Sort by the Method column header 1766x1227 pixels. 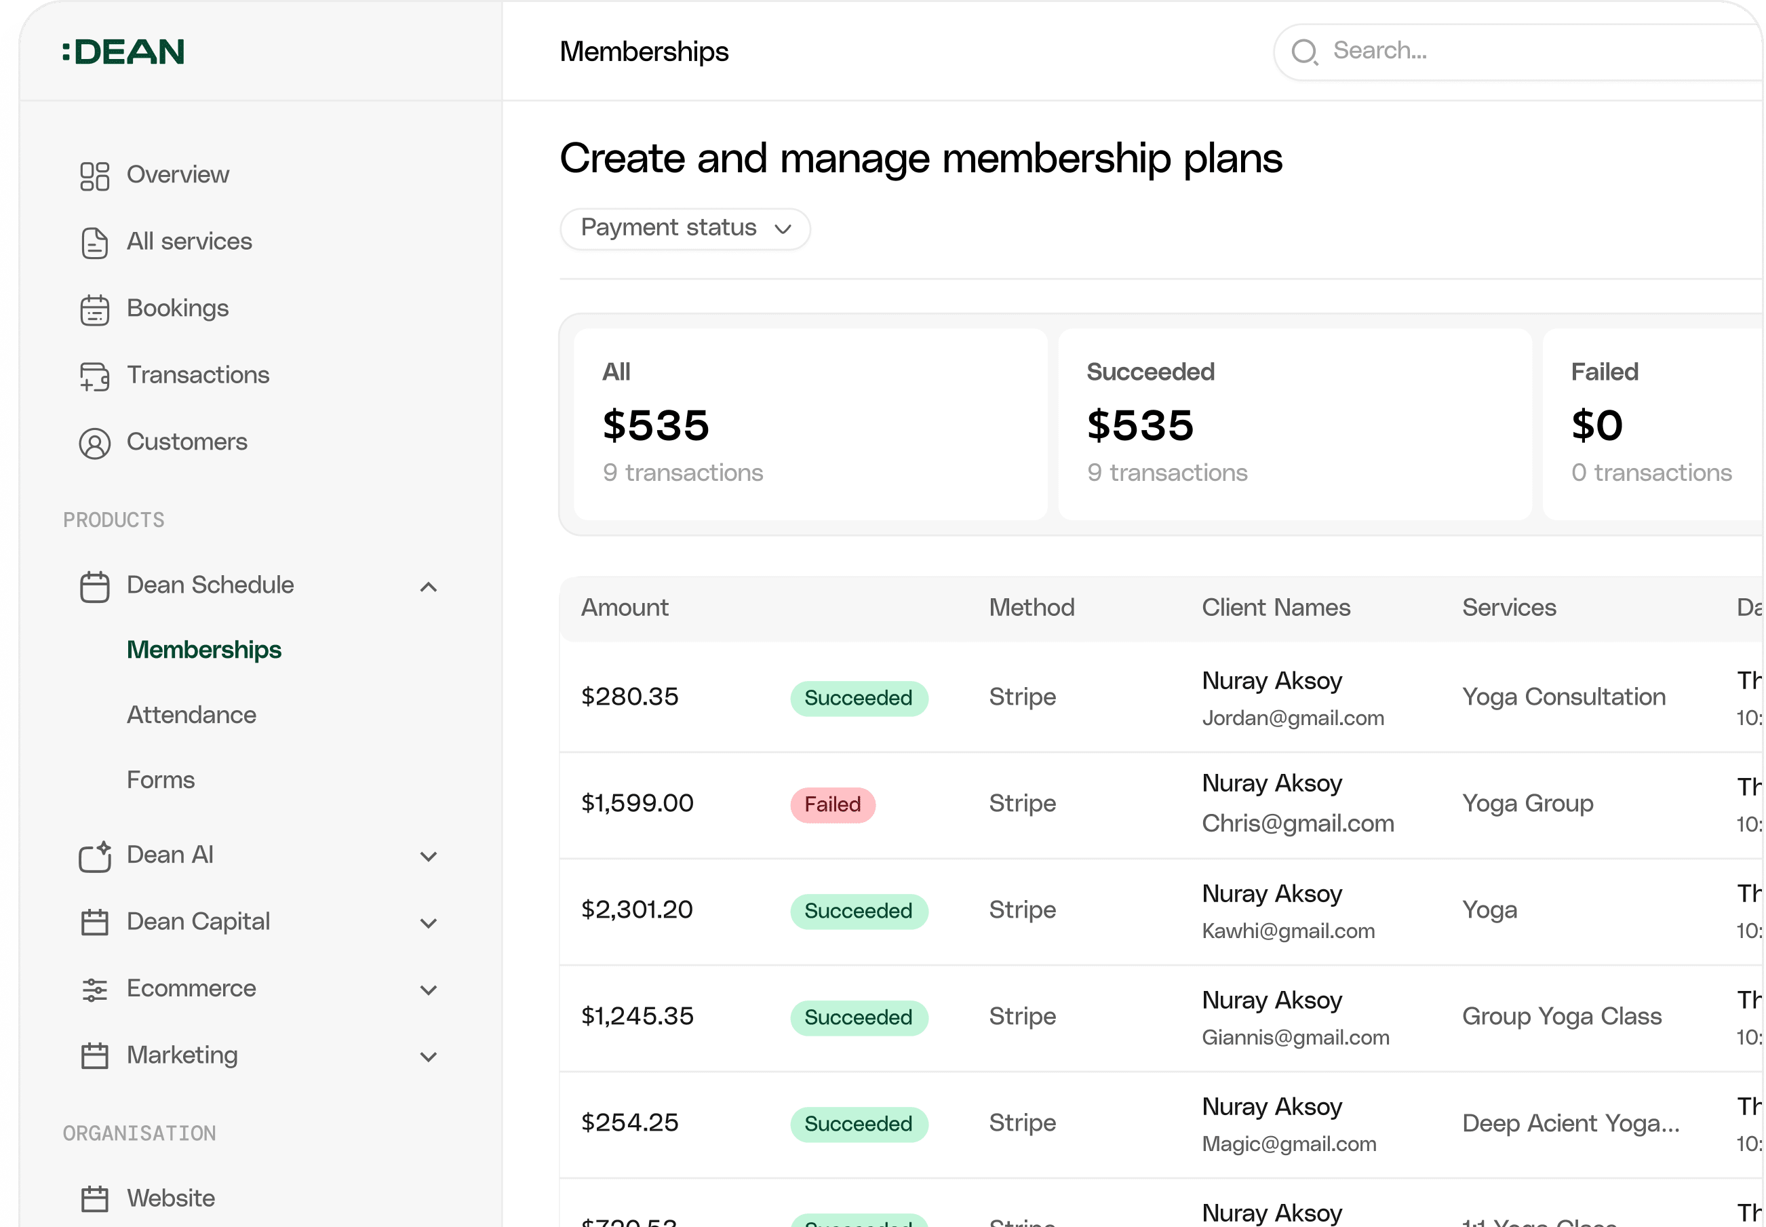1032,607
